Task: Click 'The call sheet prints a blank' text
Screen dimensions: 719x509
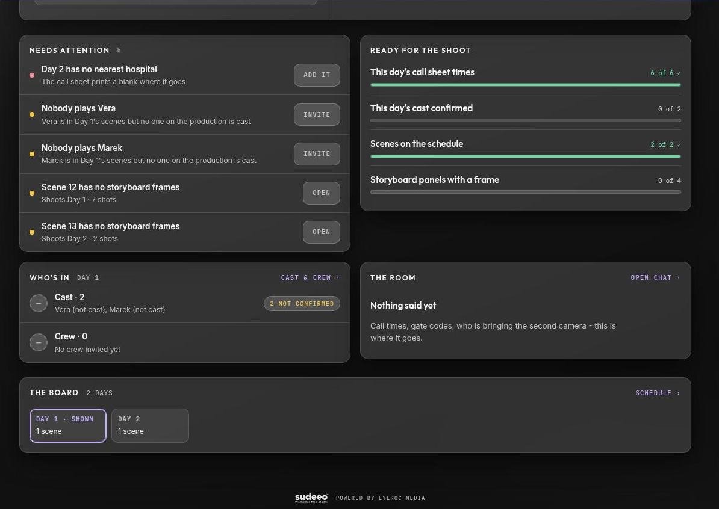Action: click(113, 82)
